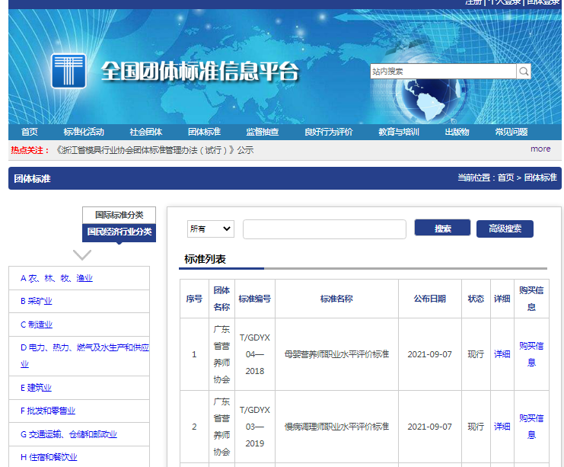Image resolution: width=564 pixels, height=467 pixels.
Task: Open 监督抽查 menu item
Action: pos(263,132)
